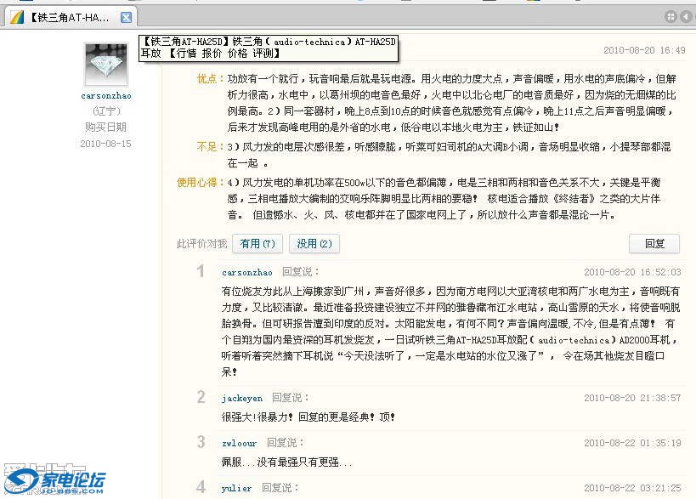The image size is (696, 499).
Task: Select review timestamp 2010-08-20 16:49
Action: point(644,50)
